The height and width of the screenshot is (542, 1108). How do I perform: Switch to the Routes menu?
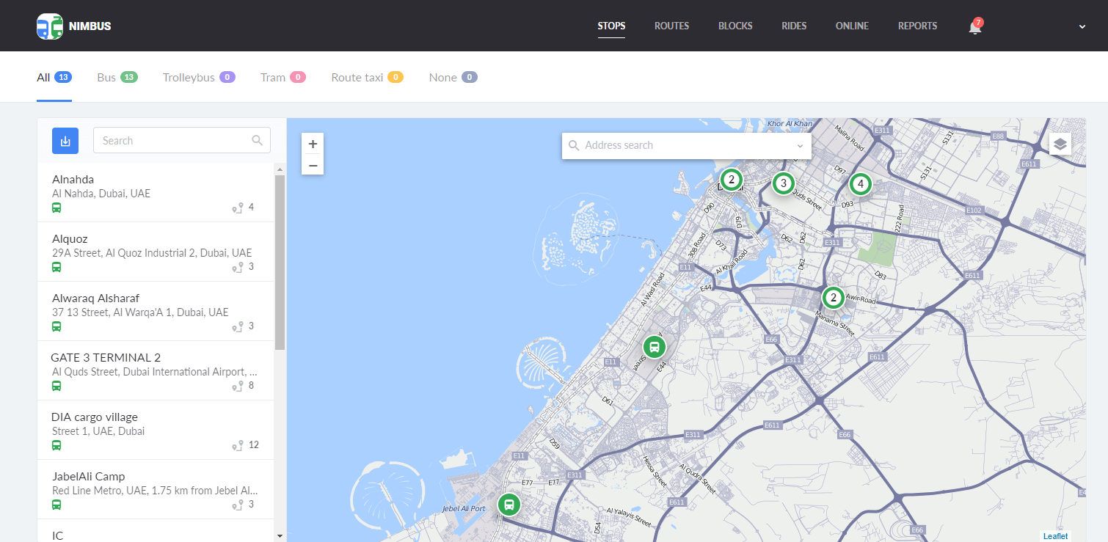point(671,26)
